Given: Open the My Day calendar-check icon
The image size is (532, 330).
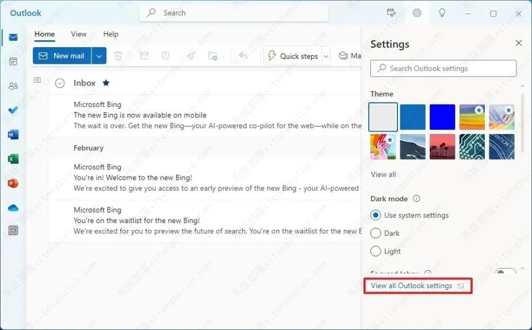Looking at the screenshot, I should 391,13.
